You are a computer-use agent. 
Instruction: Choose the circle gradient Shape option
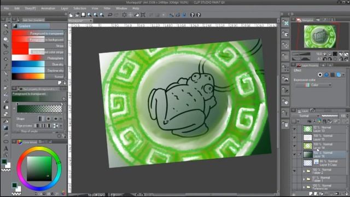pyautogui.click(x=48, y=119)
